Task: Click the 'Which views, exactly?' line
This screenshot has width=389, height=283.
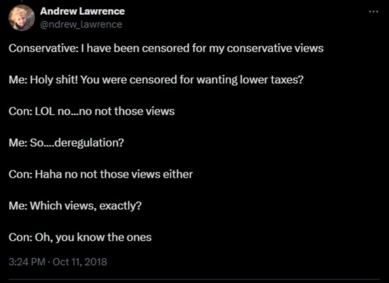Action: pyautogui.click(x=75, y=206)
